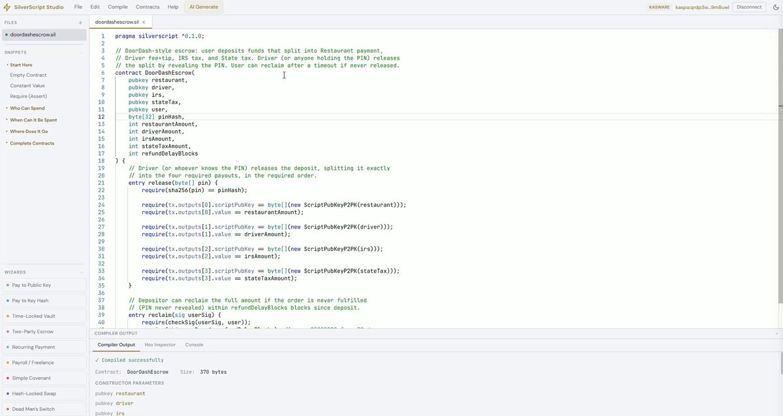Launch the Pay to Public Key wizard
Image resolution: width=783 pixels, height=416 pixels.
pos(43,285)
